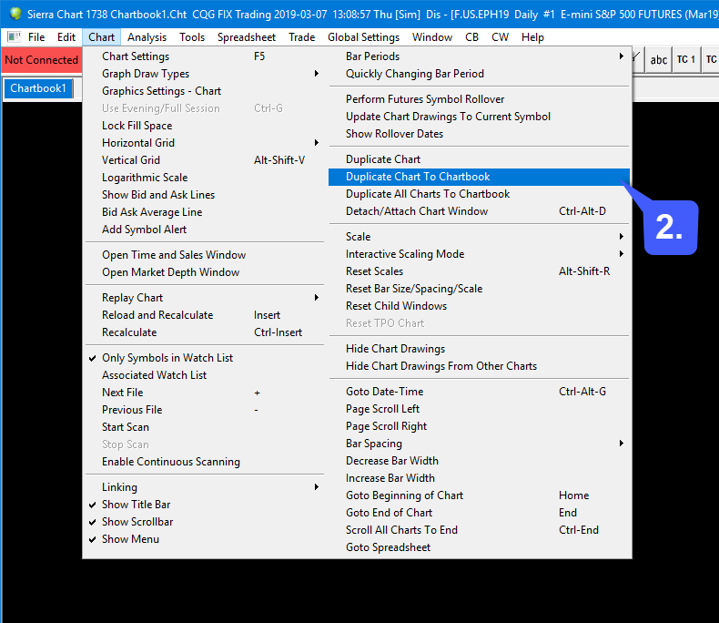
Task: Open the Analysis menu
Action: [x=147, y=37]
